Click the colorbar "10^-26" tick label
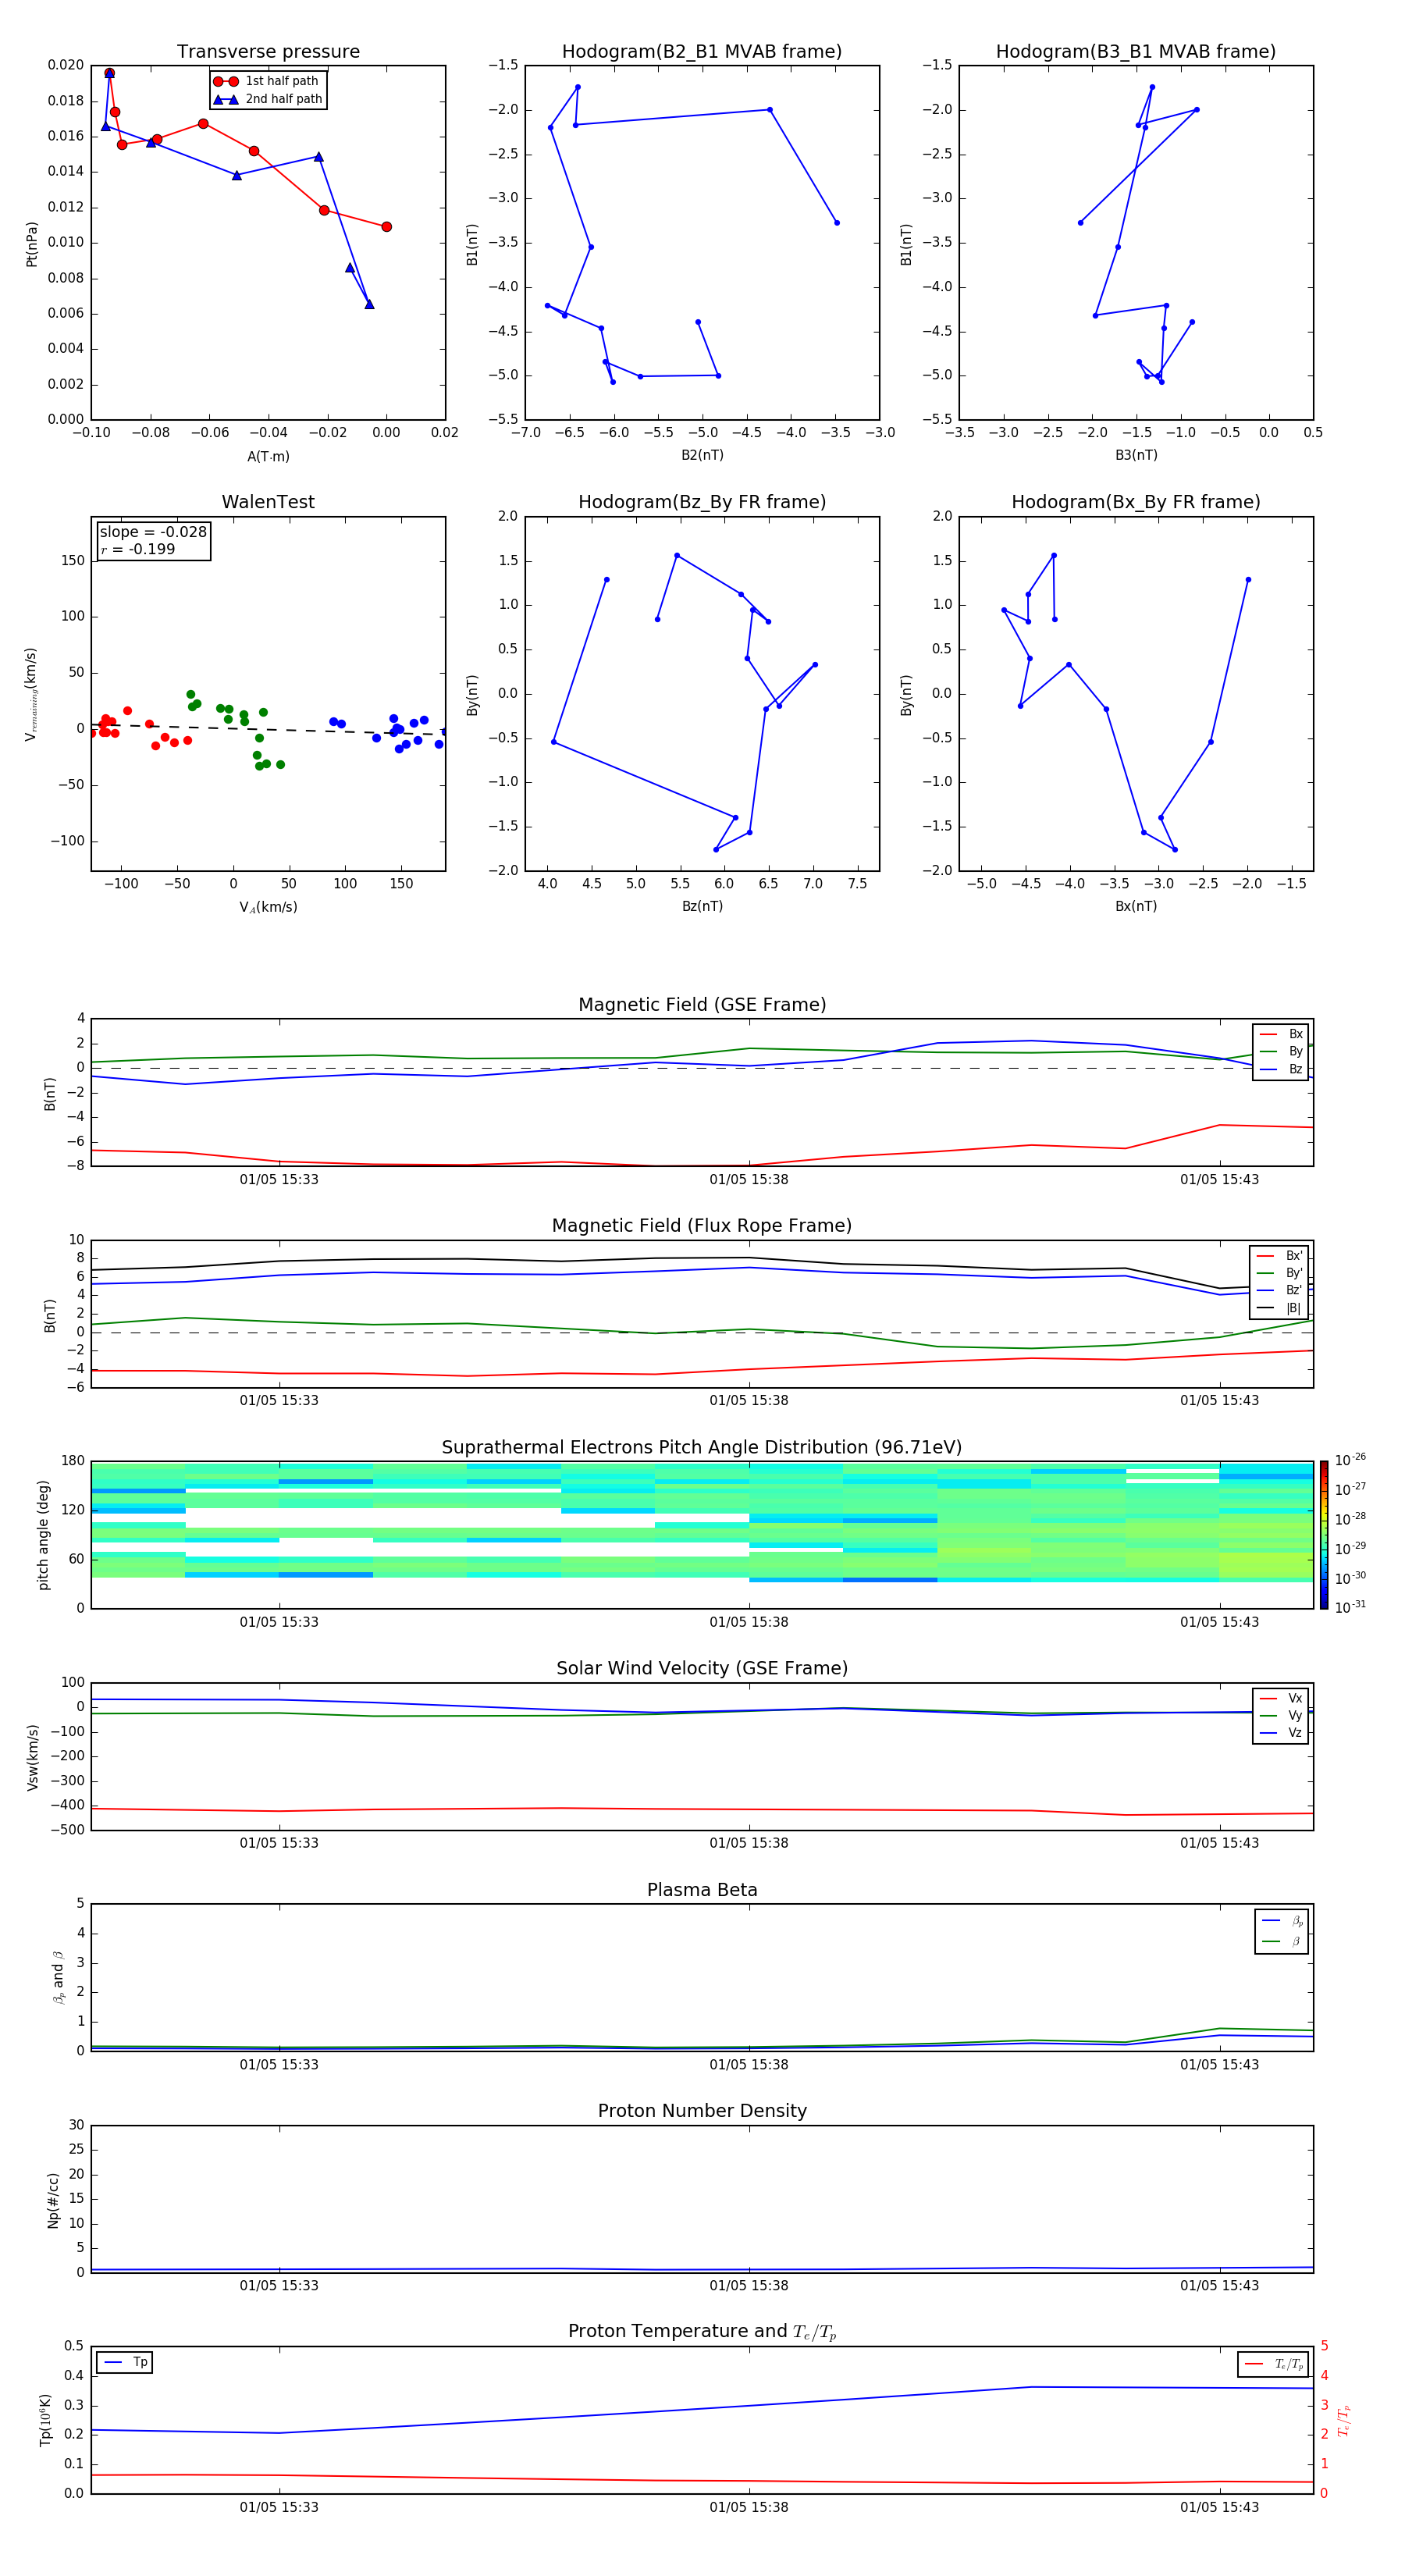Viewport: 1405px width, 2576px height. (1350, 1460)
